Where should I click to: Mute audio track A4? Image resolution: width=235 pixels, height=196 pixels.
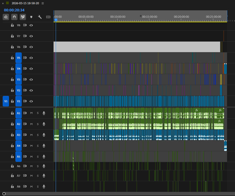click(31, 146)
